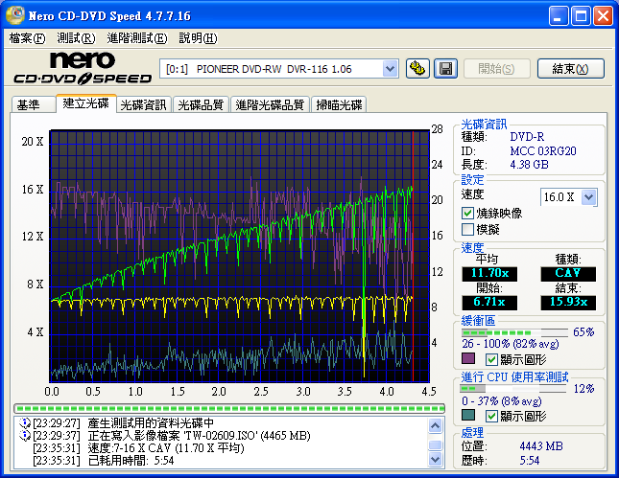Minimize the Nero CD-DVD Speed window
Viewport: 619px width, 478px height.
pyautogui.click(x=558, y=16)
